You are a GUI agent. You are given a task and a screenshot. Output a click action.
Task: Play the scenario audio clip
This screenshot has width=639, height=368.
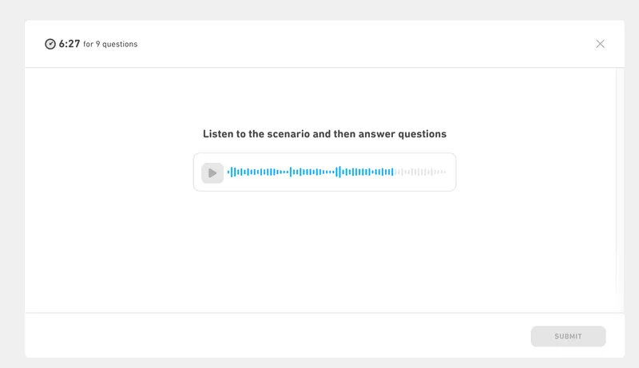(x=212, y=172)
